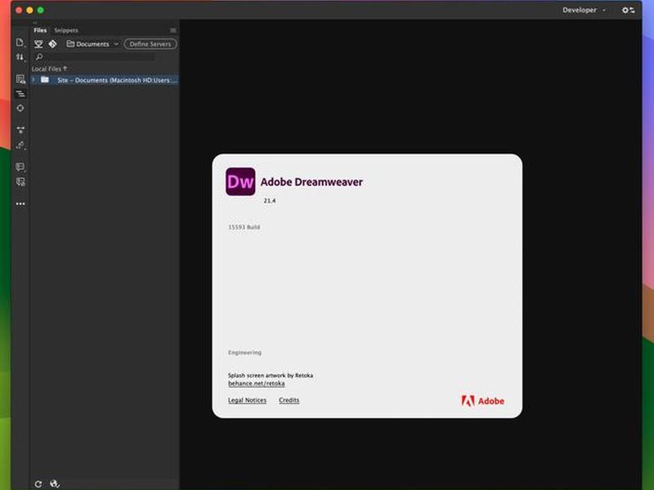654x490 pixels.
Task: Click the Expand All code icon
Action: click(20, 130)
